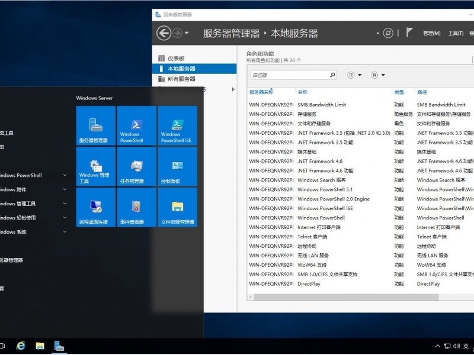Screen dimensions: 474x355
Task: Sort by the 路径 column header
Action: [x=422, y=92]
